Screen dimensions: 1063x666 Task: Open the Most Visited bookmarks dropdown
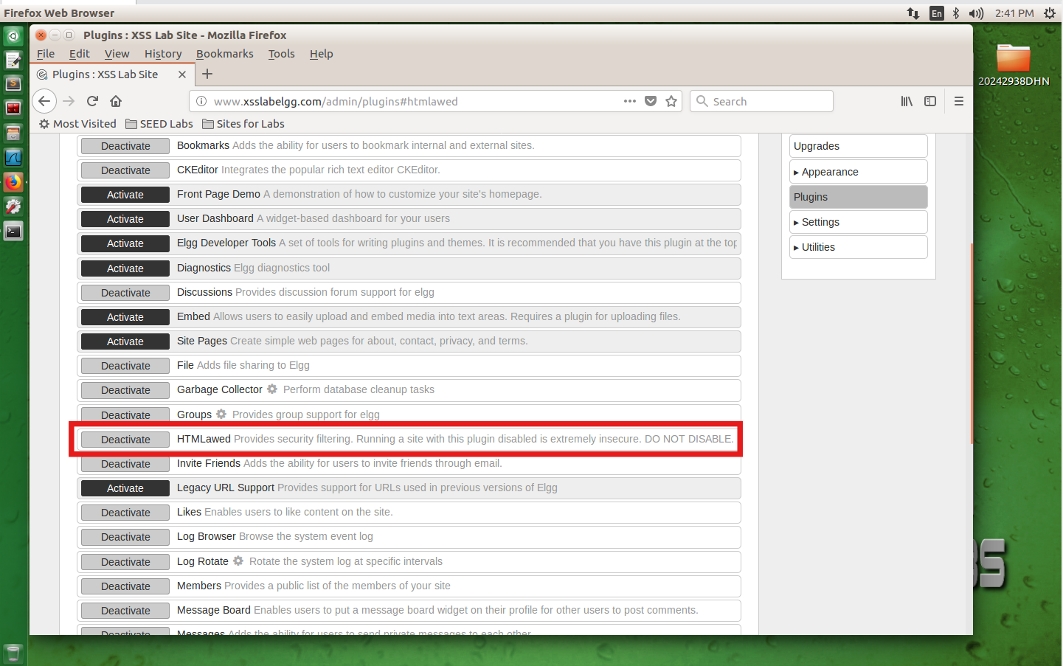coord(77,124)
